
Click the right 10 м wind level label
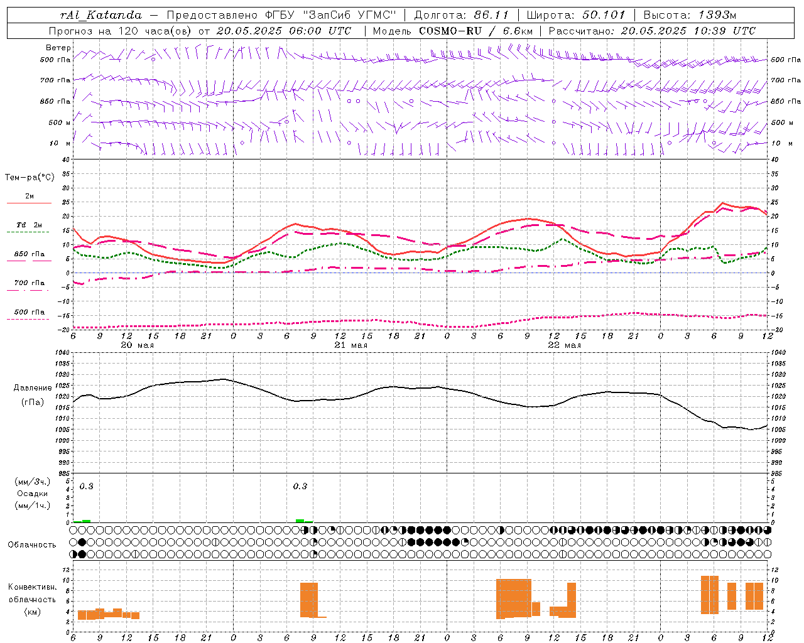point(781,143)
